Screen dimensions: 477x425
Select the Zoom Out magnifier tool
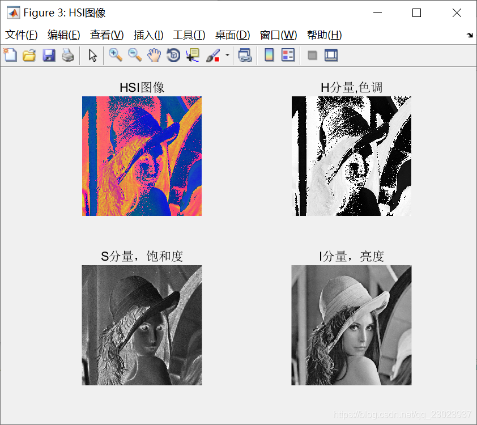click(134, 56)
